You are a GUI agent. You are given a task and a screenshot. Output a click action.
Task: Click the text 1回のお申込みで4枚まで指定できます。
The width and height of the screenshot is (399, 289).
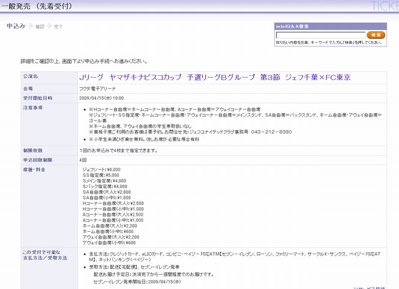[x=119, y=150]
